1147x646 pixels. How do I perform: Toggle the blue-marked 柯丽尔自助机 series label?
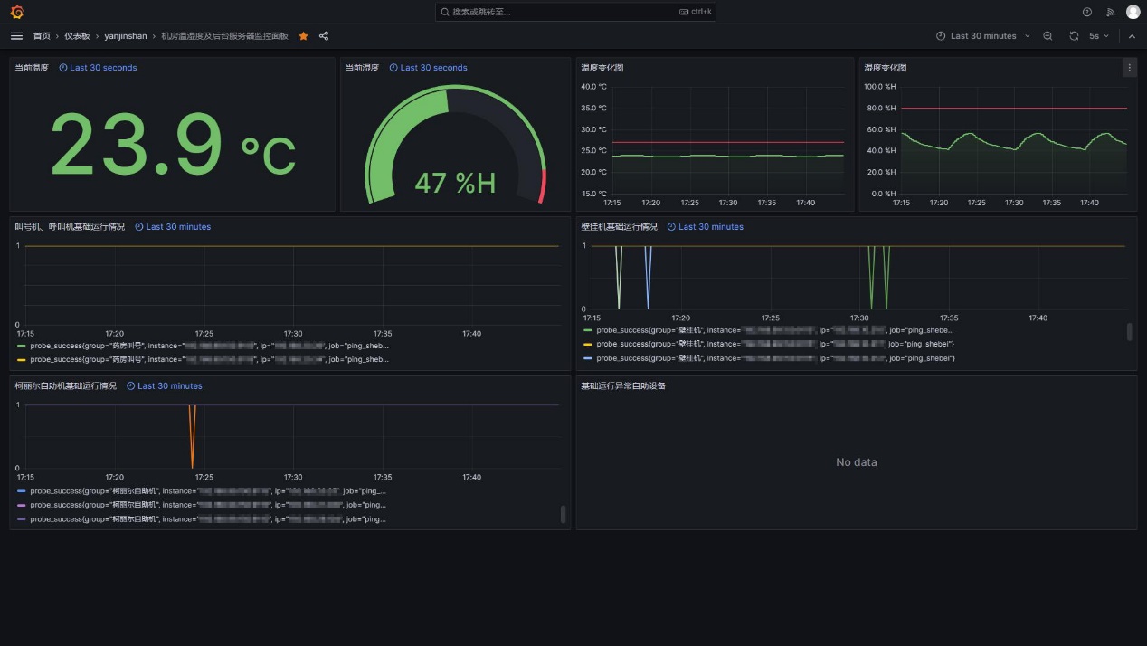tap(208, 491)
